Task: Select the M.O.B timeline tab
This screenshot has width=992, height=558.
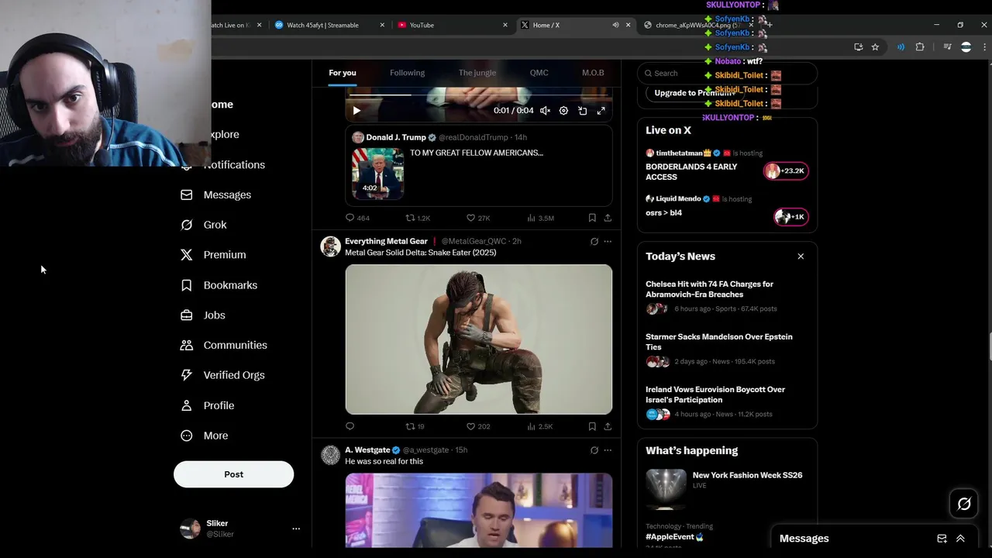Action: click(x=593, y=73)
